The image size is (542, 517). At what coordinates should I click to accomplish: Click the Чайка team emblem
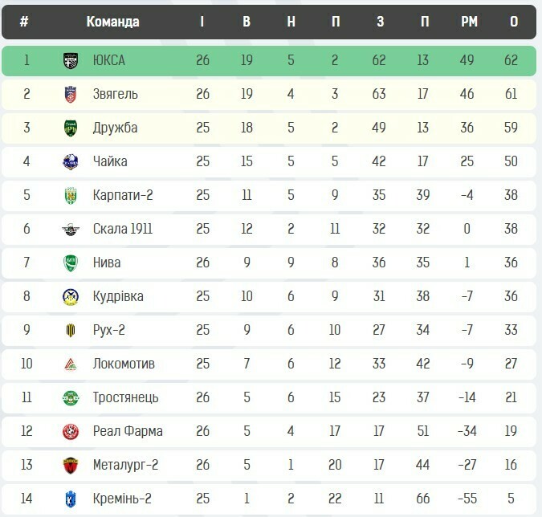[71, 161]
